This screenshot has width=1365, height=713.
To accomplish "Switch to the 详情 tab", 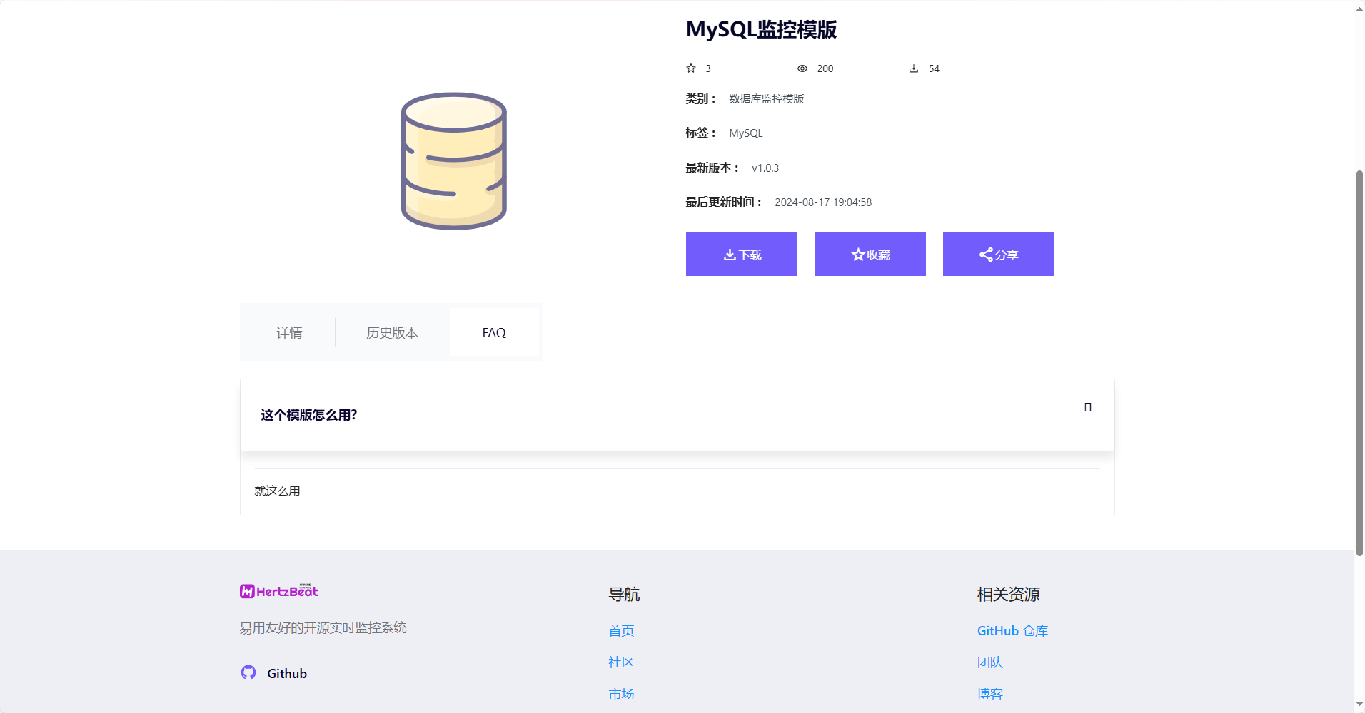I will [289, 333].
